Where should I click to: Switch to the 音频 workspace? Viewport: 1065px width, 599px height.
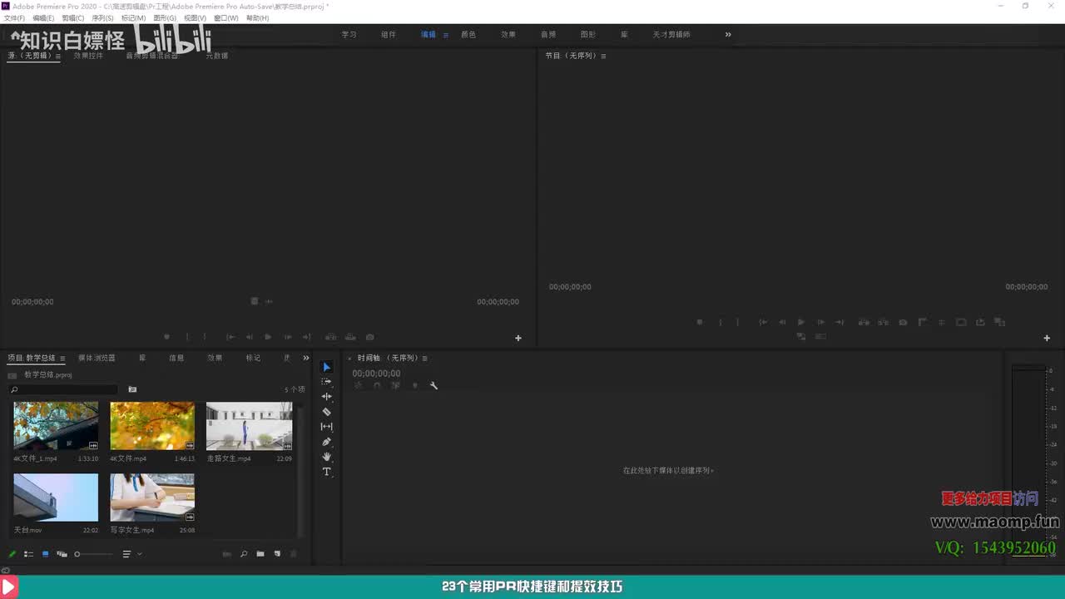tap(548, 34)
